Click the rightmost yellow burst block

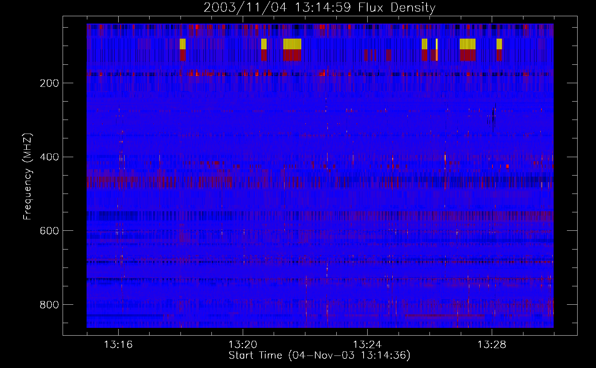(499, 44)
